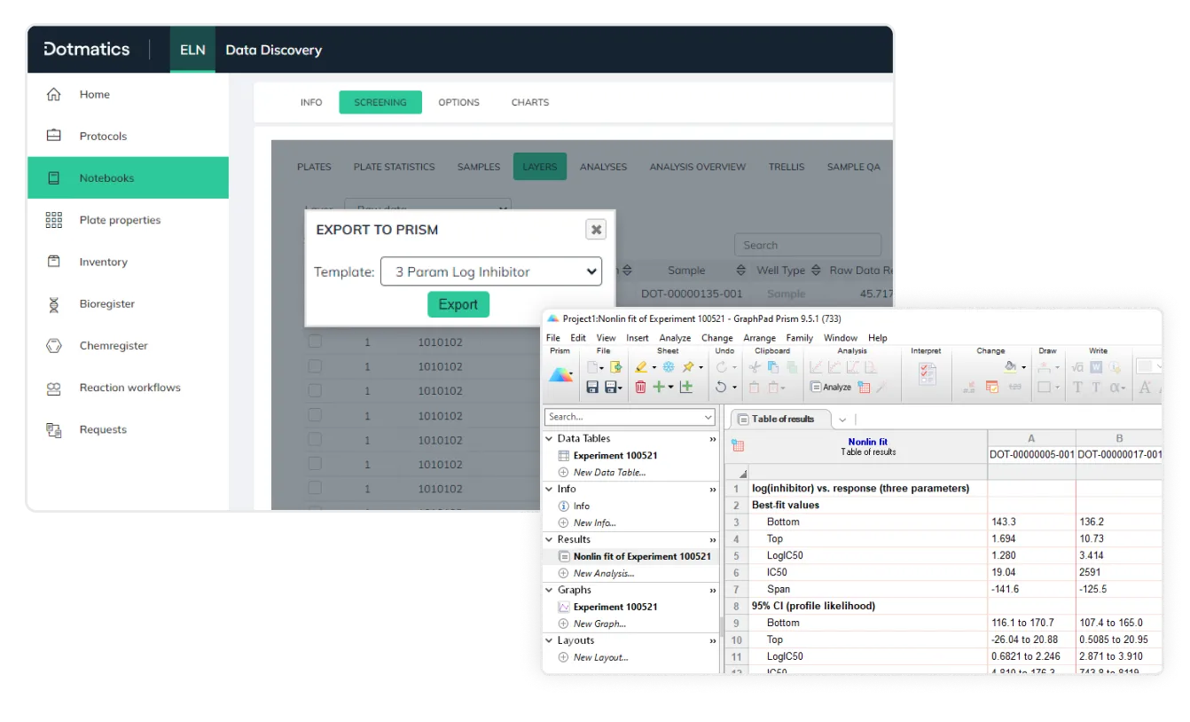Collapse the Results section in navigator
The width and height of the screenshot is (1190, 722).
550,539
